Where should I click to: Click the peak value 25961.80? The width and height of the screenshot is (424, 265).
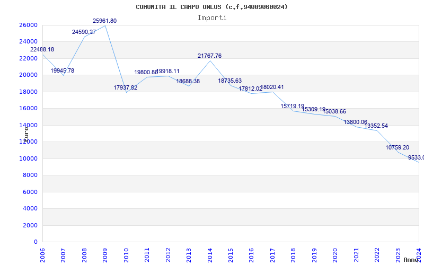coord(104,21)
